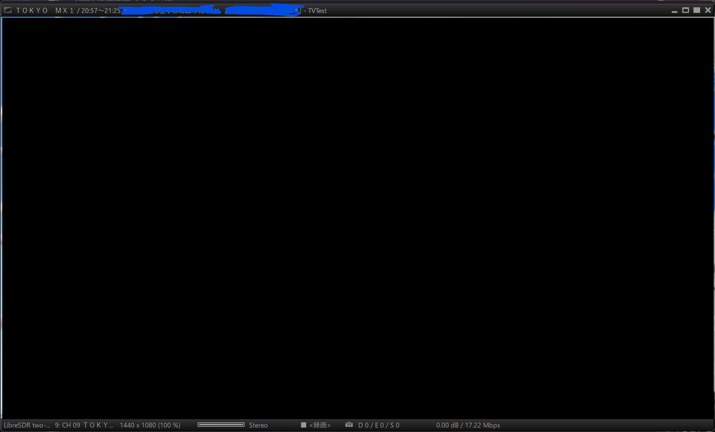Start recording with the 録画 button
The height and width of the screenshot is (432, 715).
click(x=316, y=425)
